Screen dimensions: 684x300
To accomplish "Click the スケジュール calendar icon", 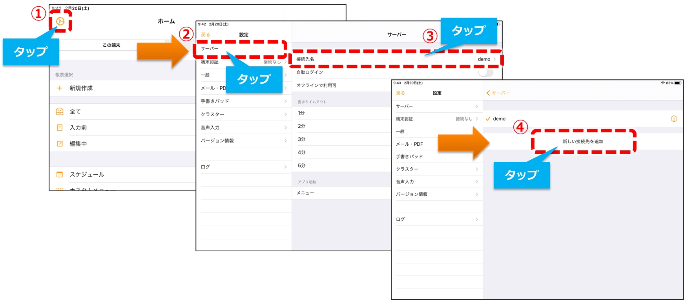I will point(60,175).
